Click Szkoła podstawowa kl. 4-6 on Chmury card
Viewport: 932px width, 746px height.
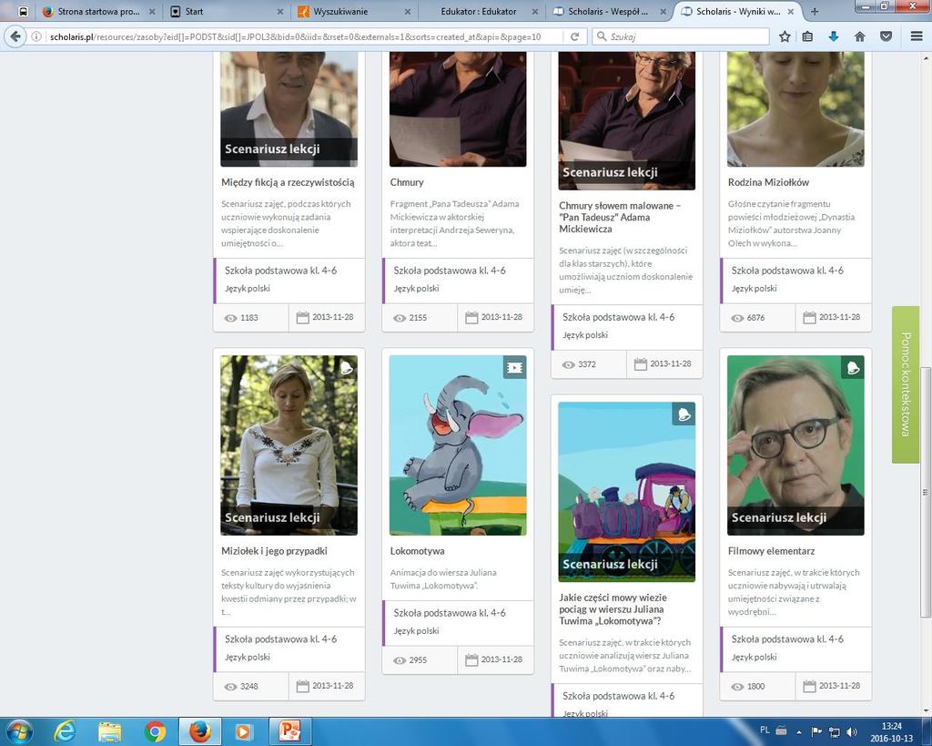coord(450,271)
